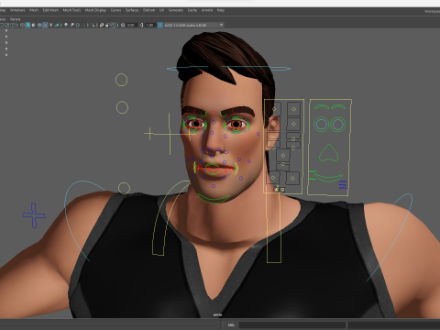Toggle X-ray mode icon

point(102,25)
